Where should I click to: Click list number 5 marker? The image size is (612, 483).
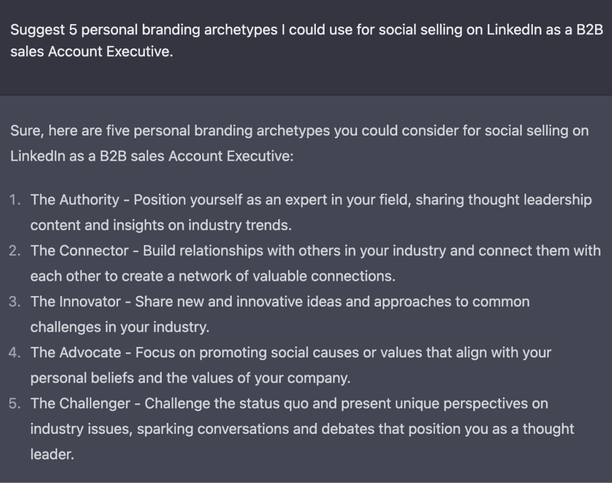tap(15, 403)
